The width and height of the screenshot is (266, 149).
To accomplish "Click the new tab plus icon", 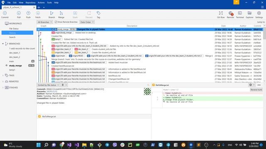I will 39,7.
